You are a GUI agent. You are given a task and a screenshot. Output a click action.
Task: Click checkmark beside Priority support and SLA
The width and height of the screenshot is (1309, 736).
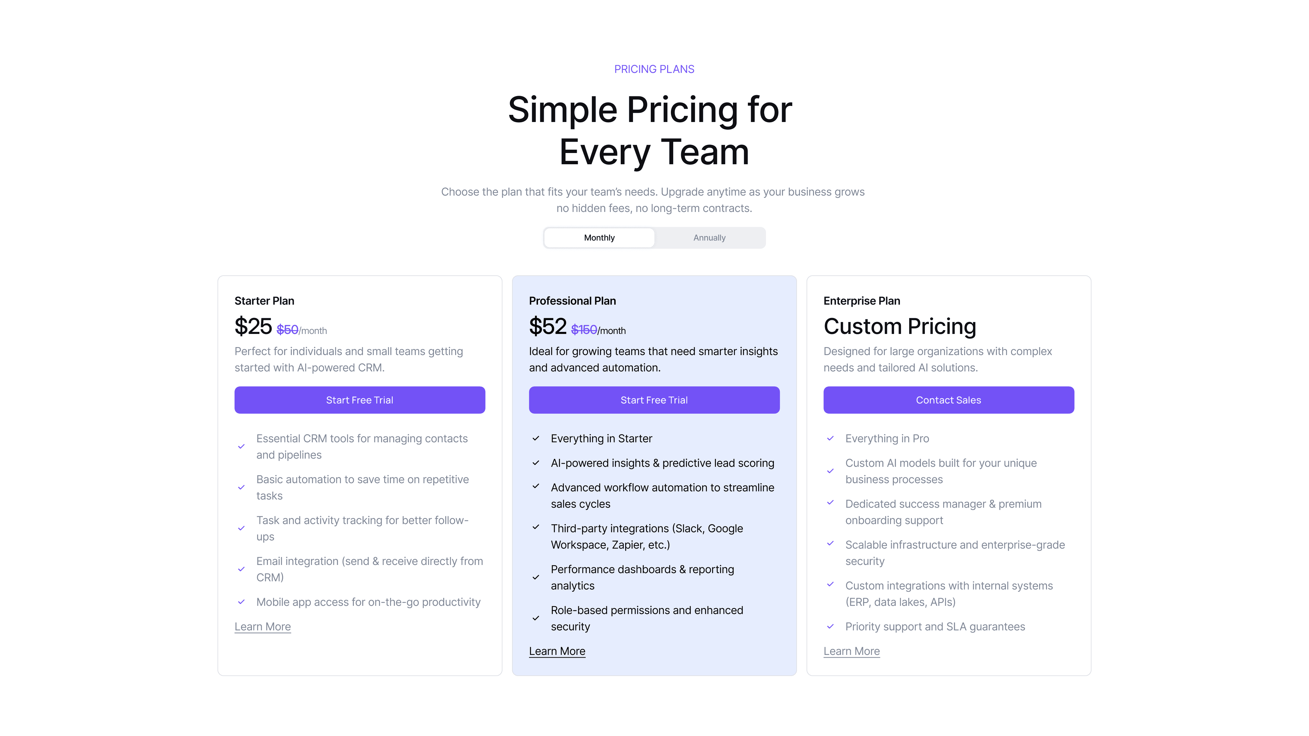tap(830, 626)
